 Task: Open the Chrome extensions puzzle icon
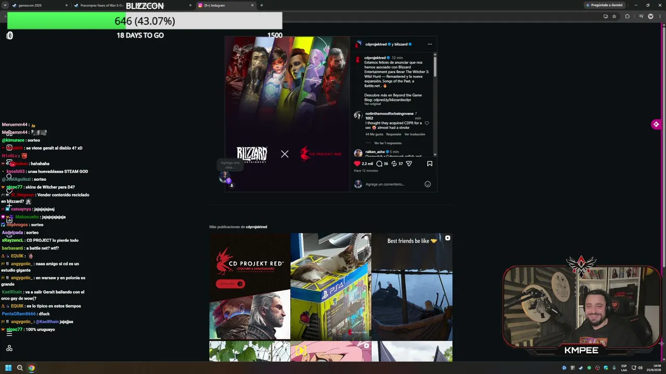pyautogui.click(x=627, y=16)
